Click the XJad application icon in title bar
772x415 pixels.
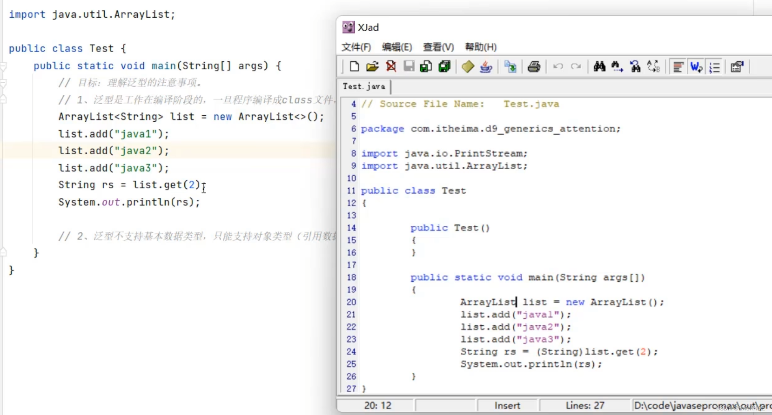[349, 27]
